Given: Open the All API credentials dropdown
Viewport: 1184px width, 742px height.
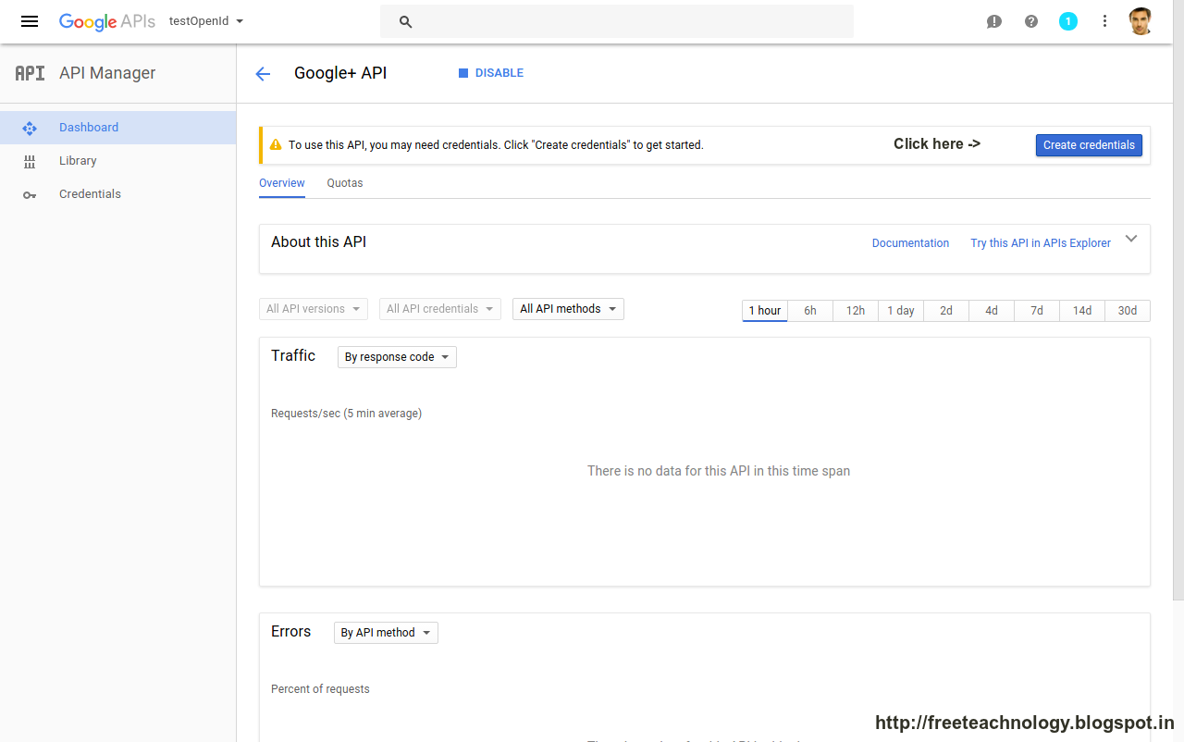Looking at the screenshot, I should coord(440,309).
